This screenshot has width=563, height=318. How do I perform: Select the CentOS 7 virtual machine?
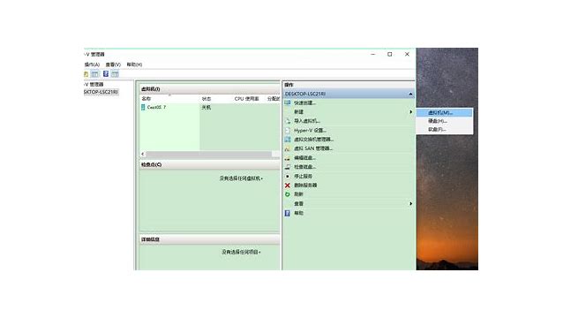click(156, 107)
